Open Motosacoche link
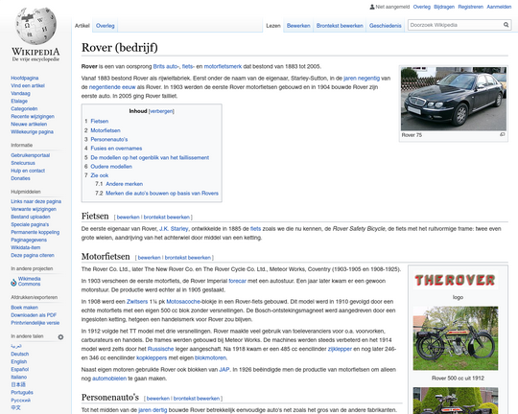The width and height of the screenshot is (518, 414). click(183, 302)
